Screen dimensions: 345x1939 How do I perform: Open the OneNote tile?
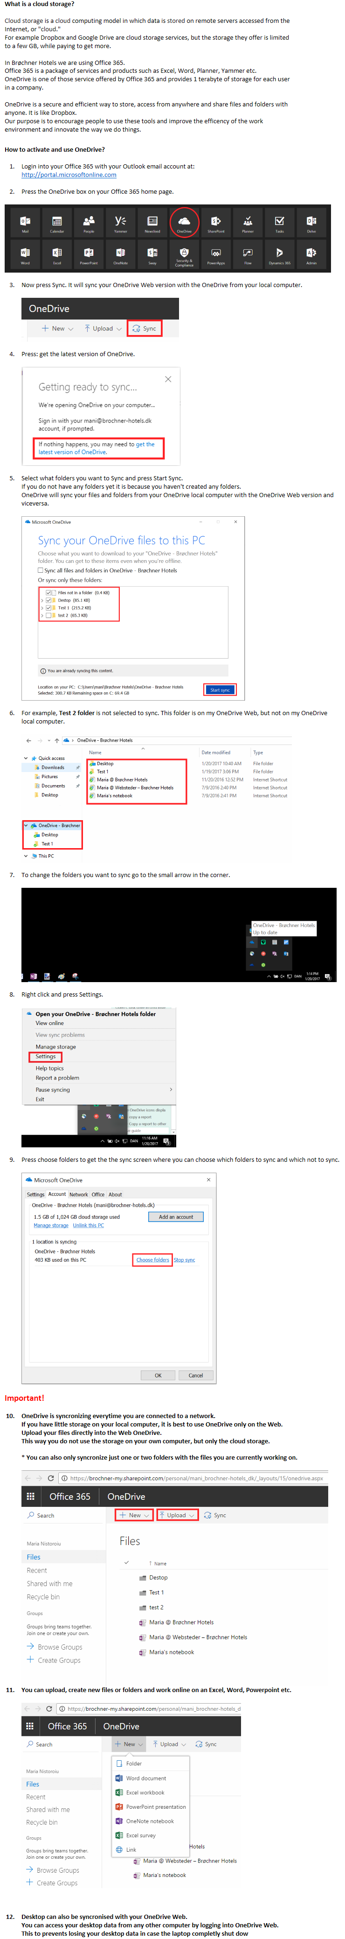coord(120,254)
